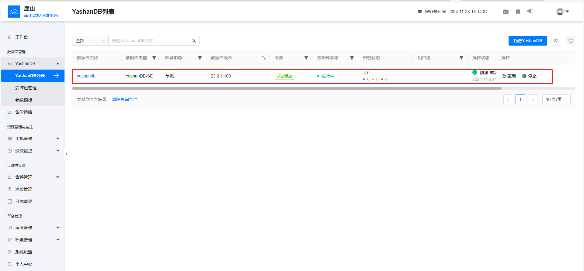Go to 工作台 in sidebar
Viewport: 584px width, 271px height.
(33, 37)
